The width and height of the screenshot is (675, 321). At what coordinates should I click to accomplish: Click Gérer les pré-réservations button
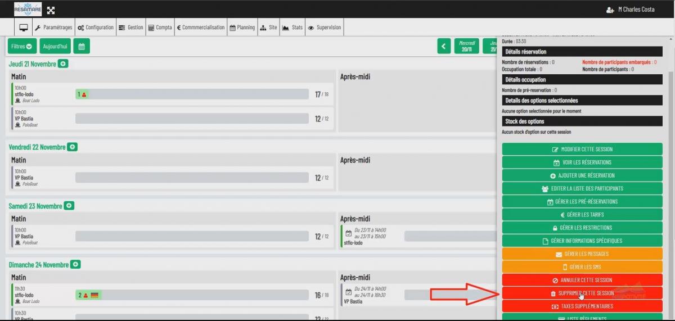[582, 201]
